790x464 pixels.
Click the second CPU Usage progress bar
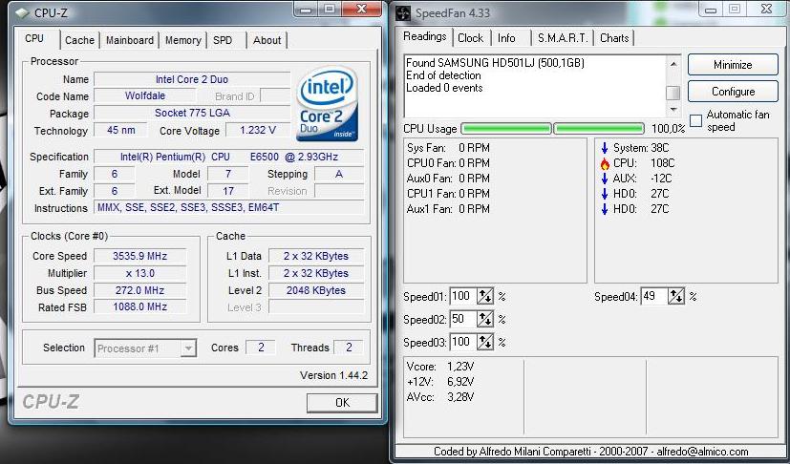(x=599, y=129)
